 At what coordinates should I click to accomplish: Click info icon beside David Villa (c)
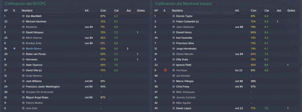pyautogui.click(x=23, y=70)
